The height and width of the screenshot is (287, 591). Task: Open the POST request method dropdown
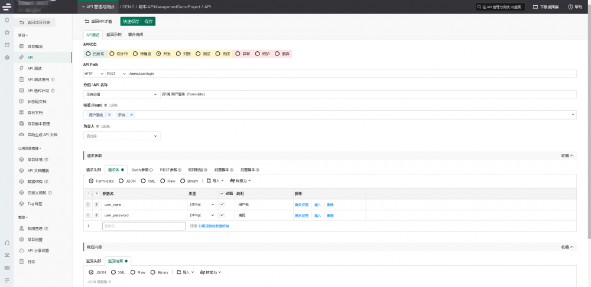(116, 74)
